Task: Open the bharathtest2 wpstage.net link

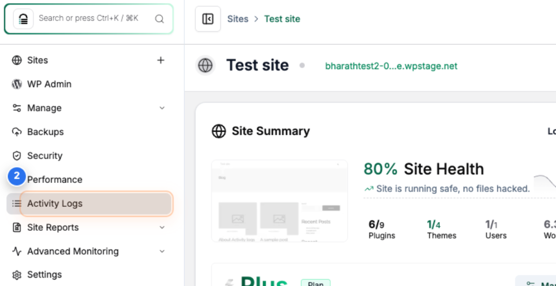Action: click(391, 66)
